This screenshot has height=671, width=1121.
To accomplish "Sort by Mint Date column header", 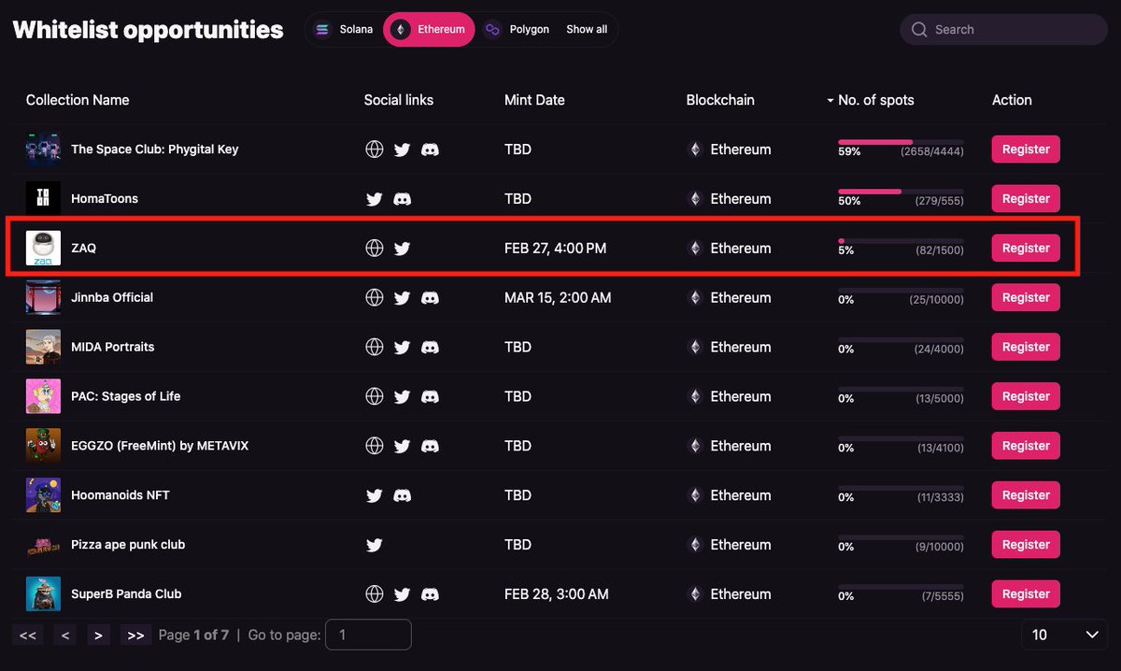I will click(534, 100).
